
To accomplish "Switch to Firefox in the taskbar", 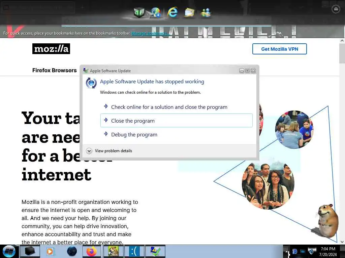I will (x=92, y=251).
